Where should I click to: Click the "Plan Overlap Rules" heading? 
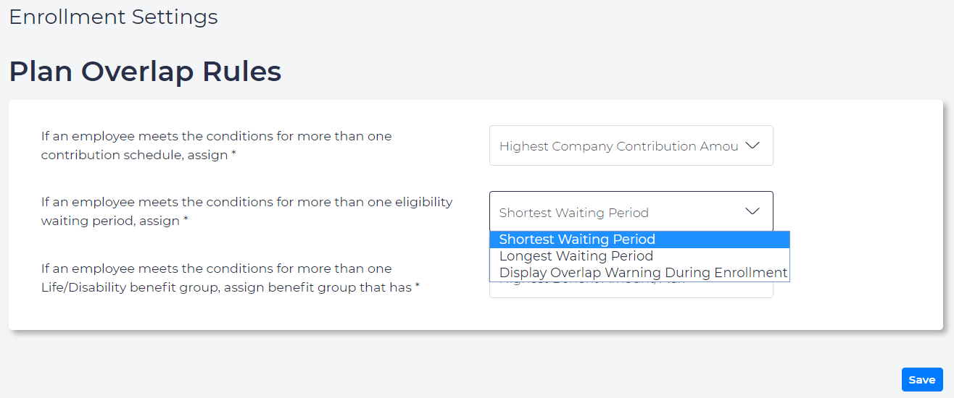tap(145, 72)
